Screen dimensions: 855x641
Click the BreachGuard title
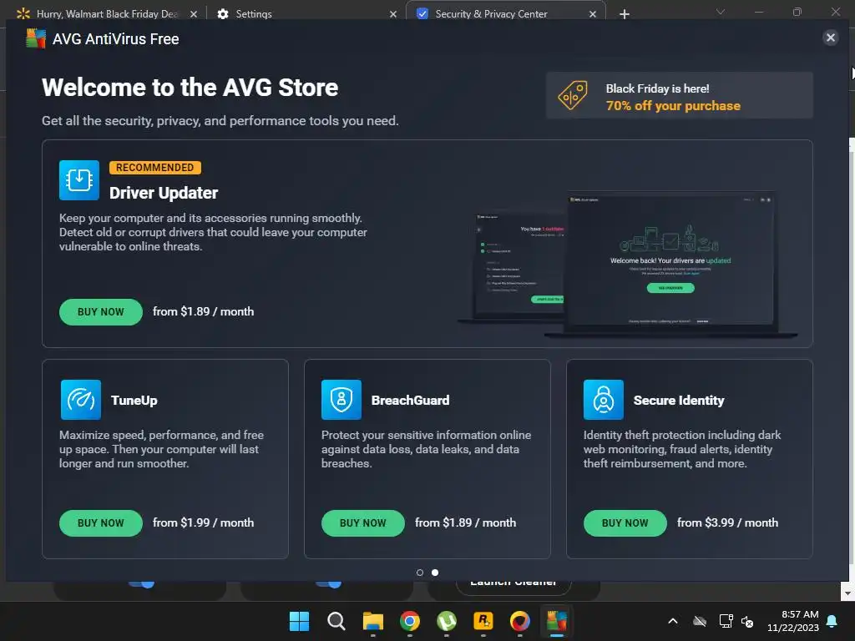pyautogui.click(x=411, y=400)
